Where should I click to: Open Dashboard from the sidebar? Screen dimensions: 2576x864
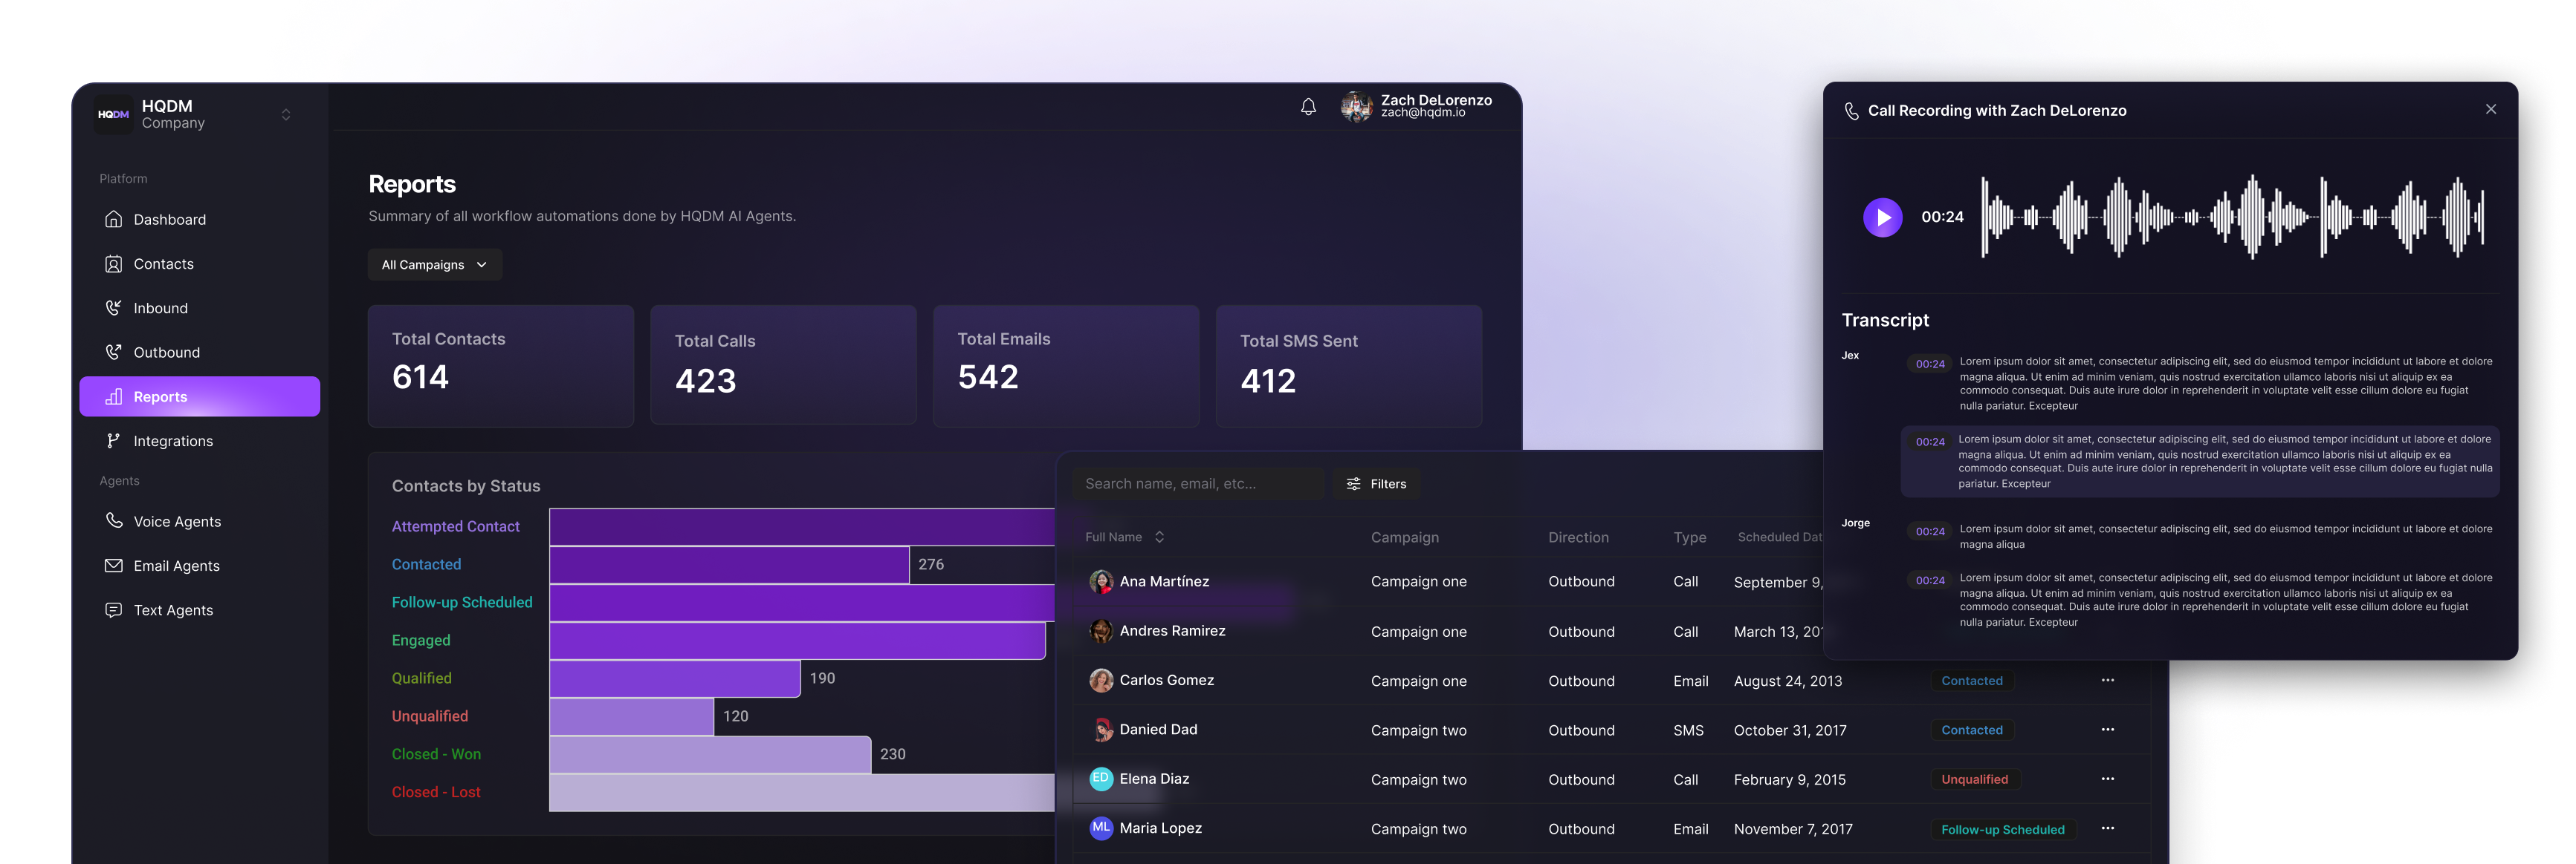click(x=169, y=220)
